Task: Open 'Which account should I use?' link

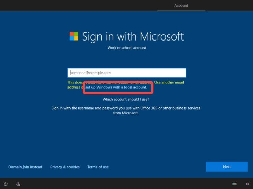Action: [126, 99]
